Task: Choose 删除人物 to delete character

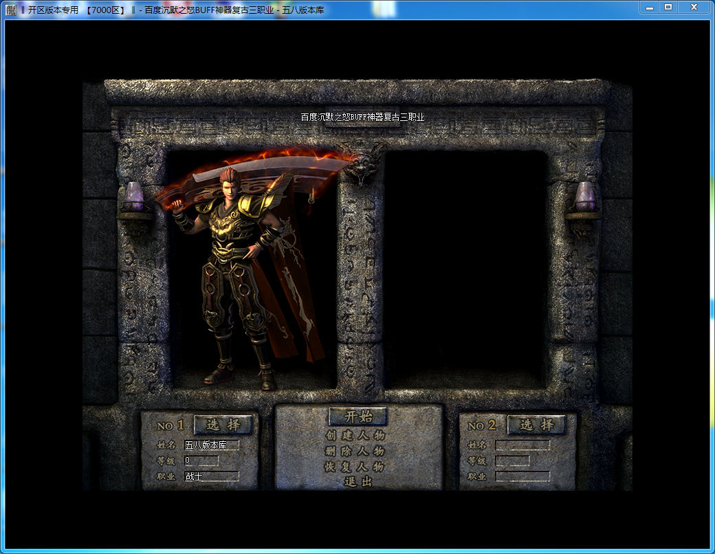Action: [355, 451]
